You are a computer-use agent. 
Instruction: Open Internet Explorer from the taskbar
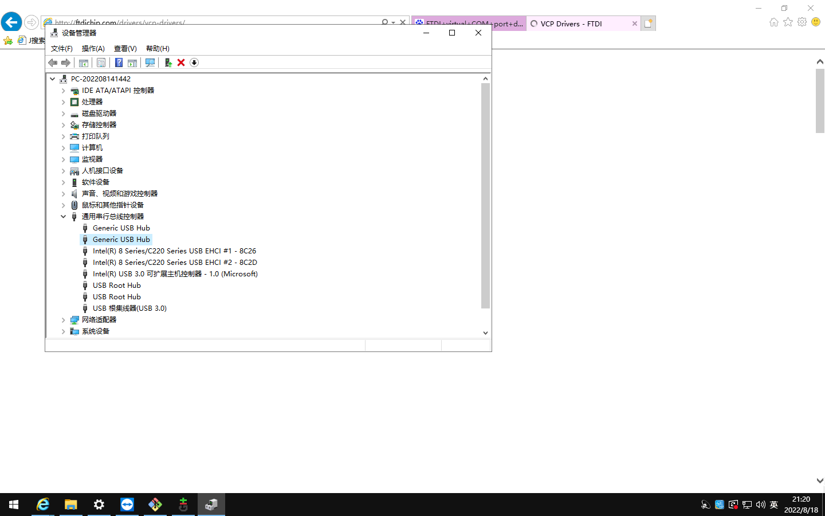43,505
